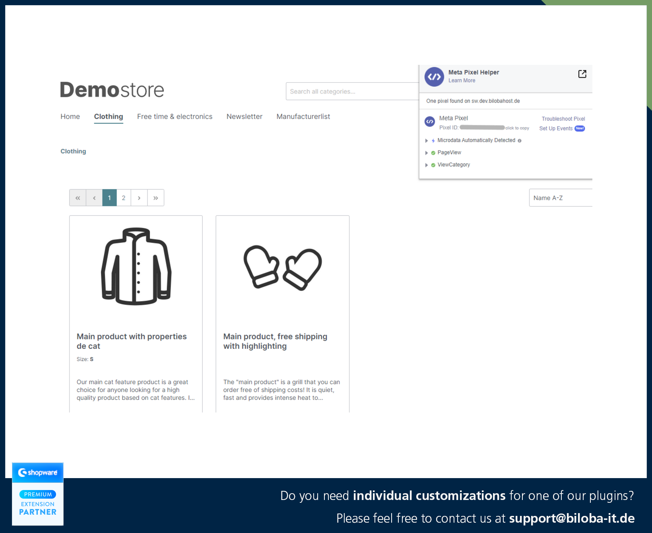
Task: Open the Clothing navigation item
Action: pyautogui.click(x=109, y=117)
